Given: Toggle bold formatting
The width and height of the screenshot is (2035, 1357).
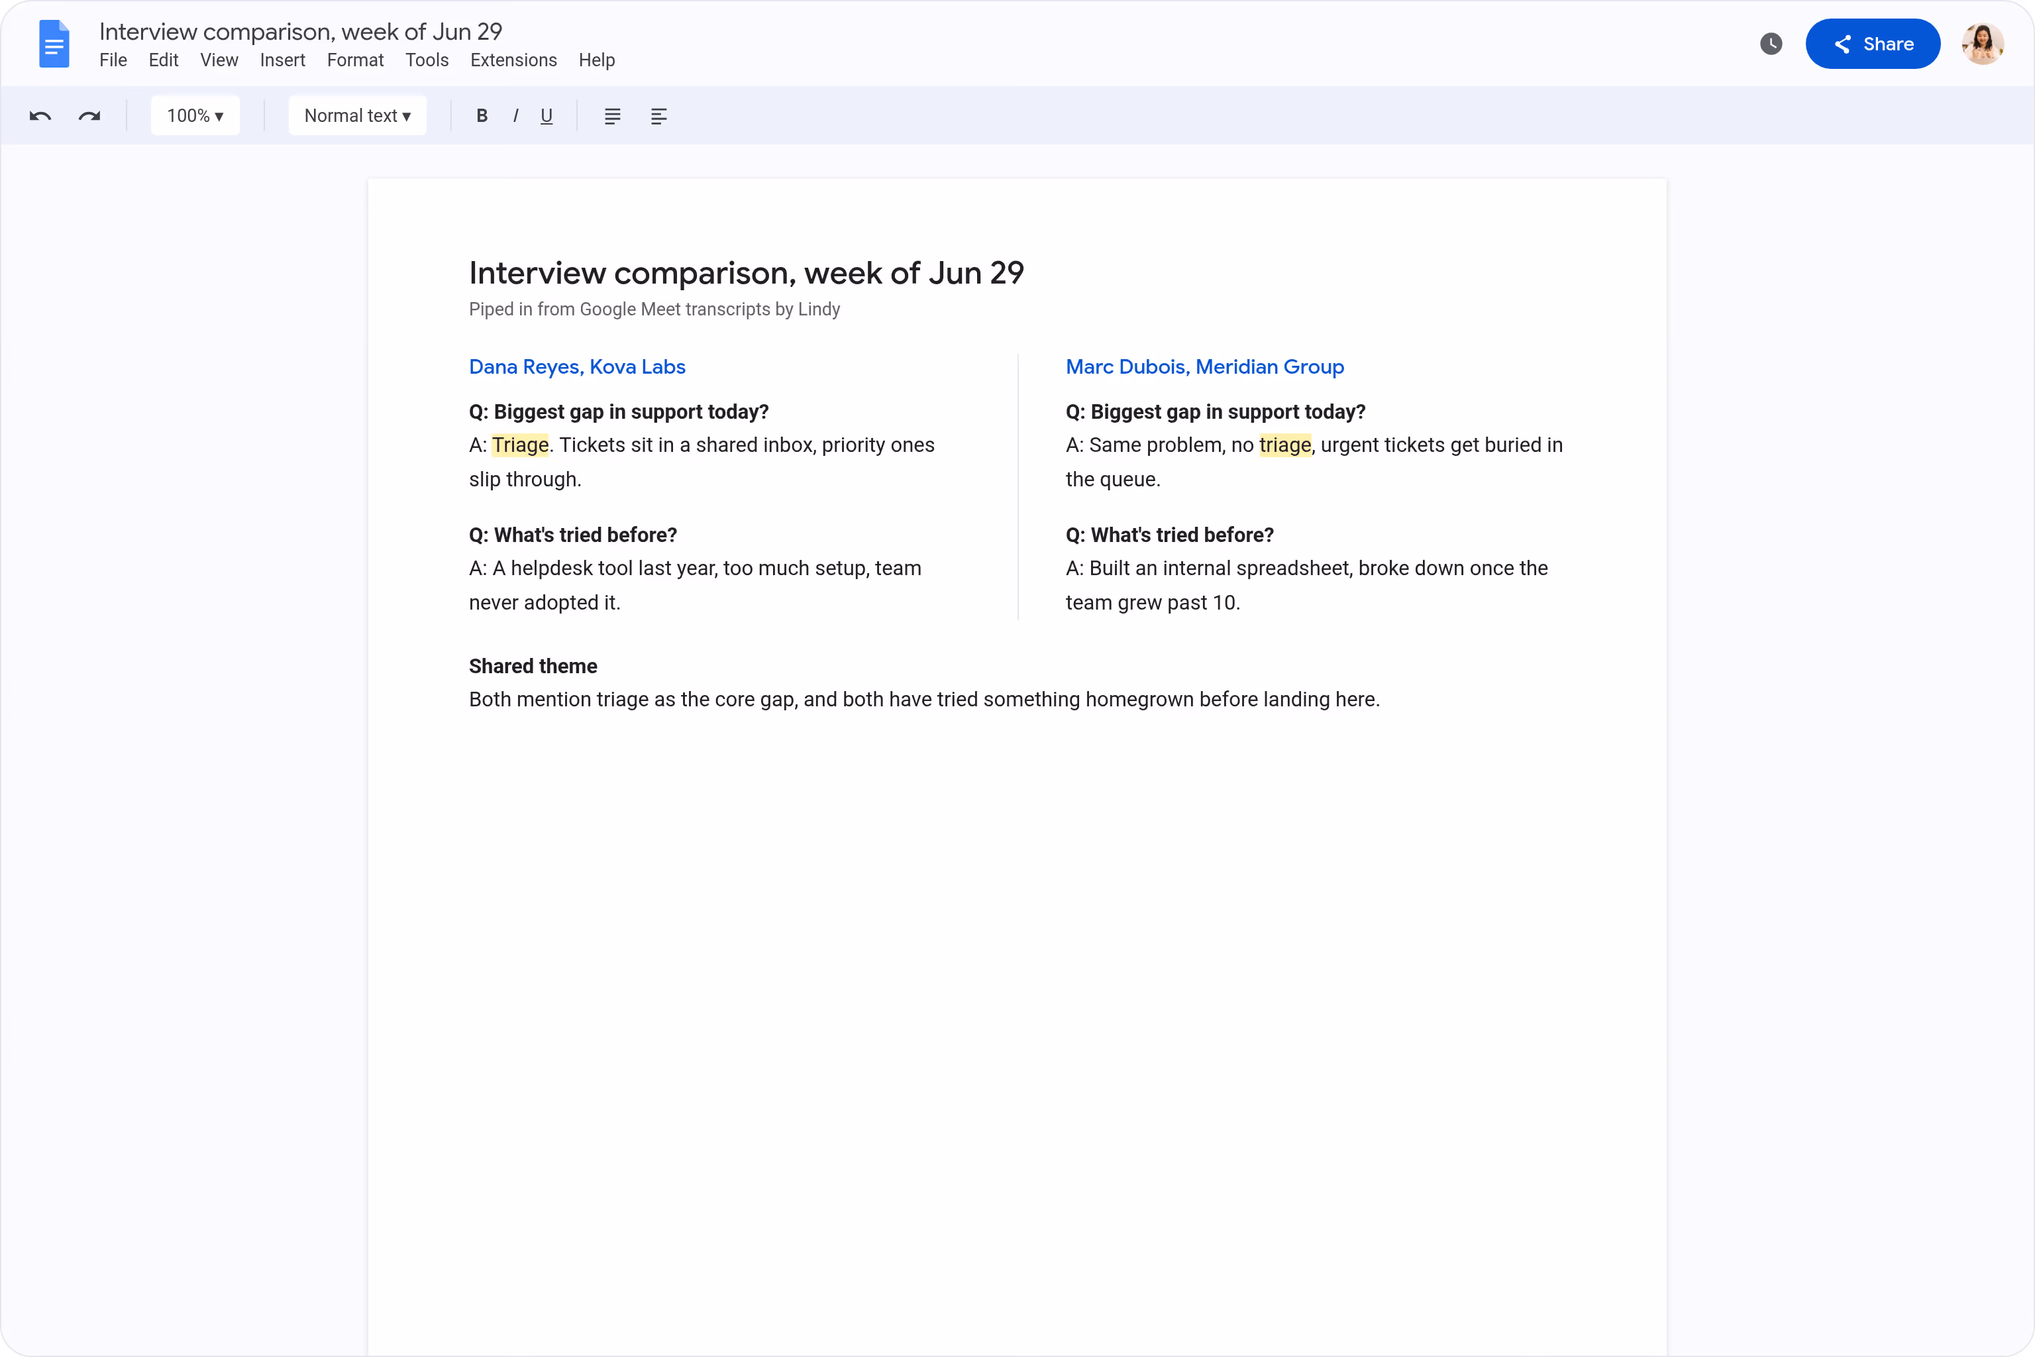Looking at the screenshot, I should pyautogui.click(x=482, y=116).
